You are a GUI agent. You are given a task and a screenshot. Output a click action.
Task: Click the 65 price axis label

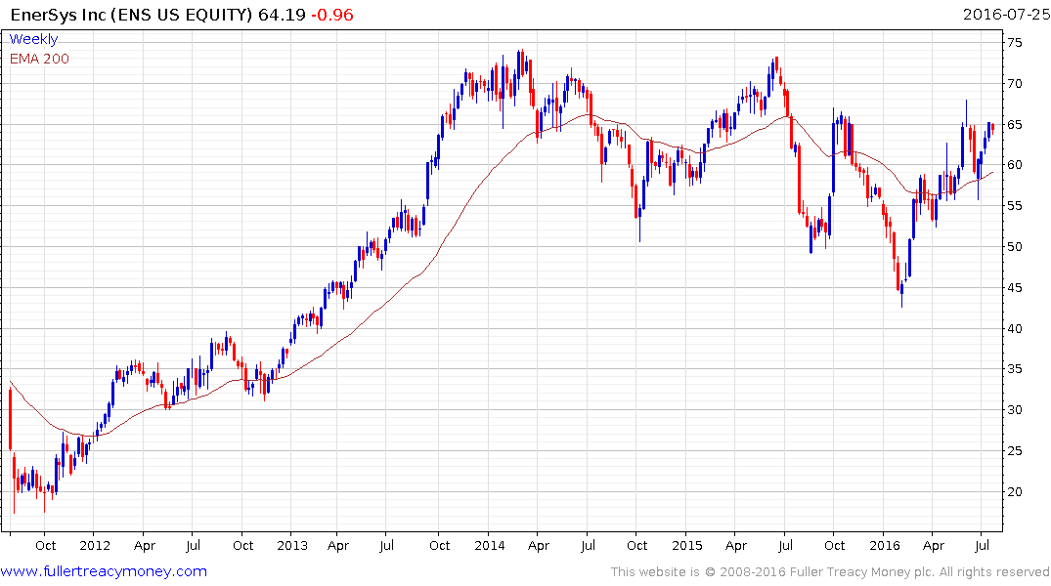tap(1014, 125)
